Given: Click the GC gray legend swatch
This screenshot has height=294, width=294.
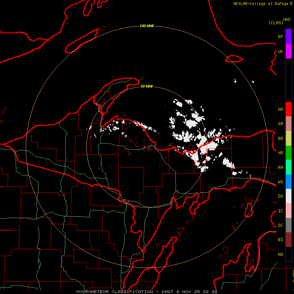Looking at the screenshot, I should (x=288, y=225).
